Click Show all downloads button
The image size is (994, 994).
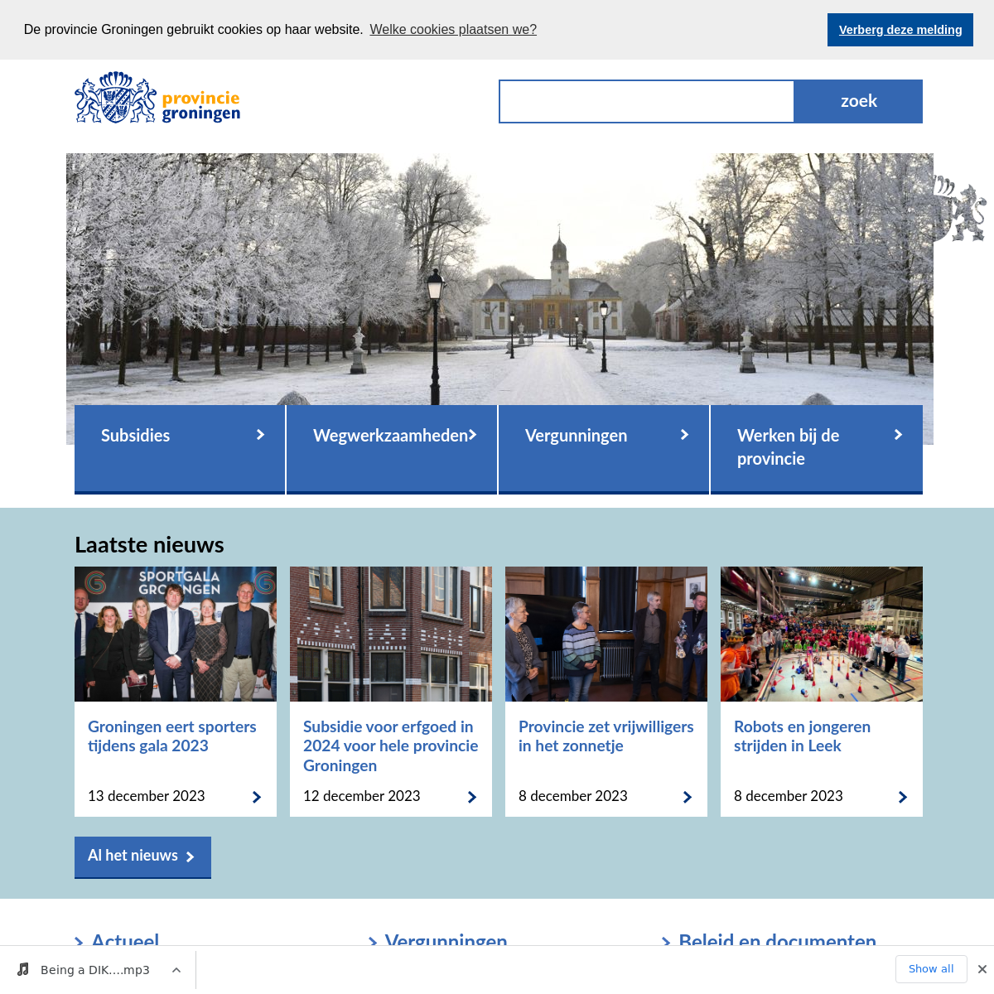(x=931, y=969)
